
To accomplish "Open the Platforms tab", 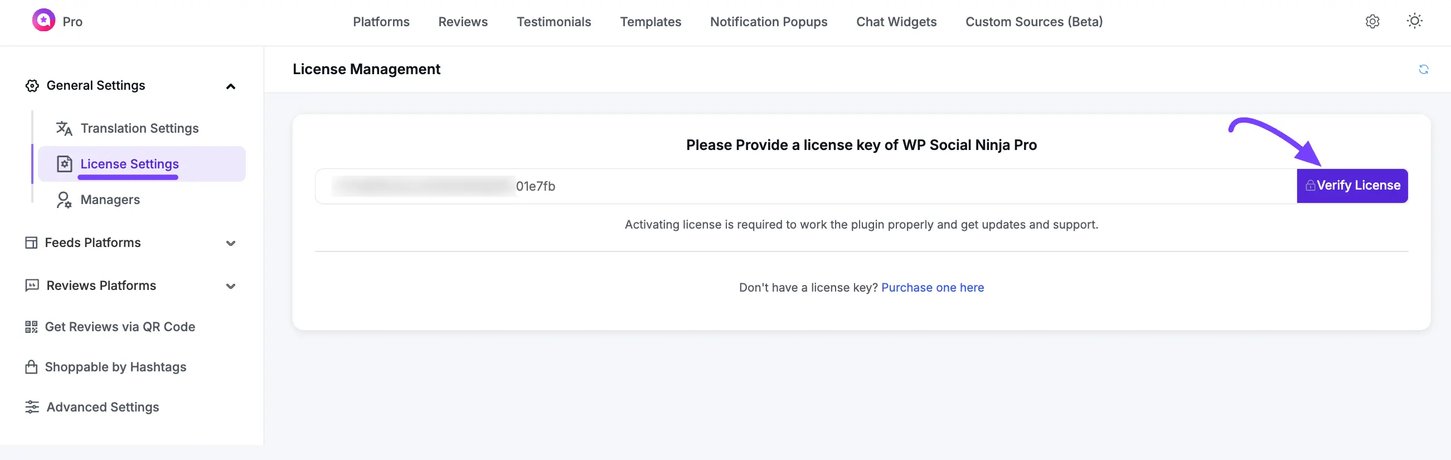I will pyautogui.click(x=381, y=21).
